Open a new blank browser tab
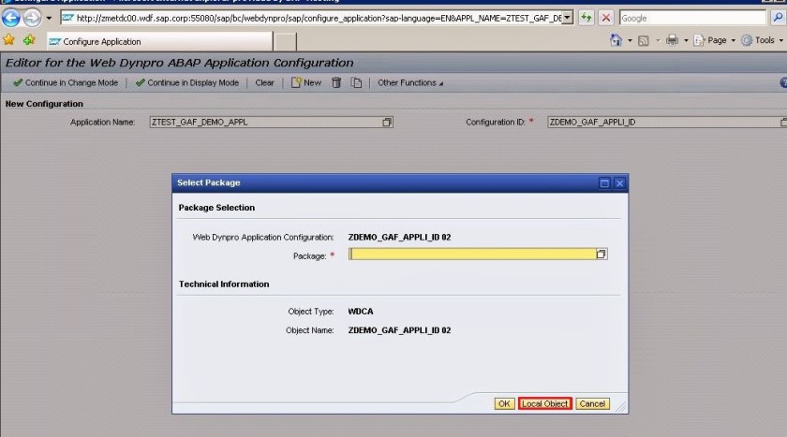Screen dimensions: 787x437 (x=285, y=41)
